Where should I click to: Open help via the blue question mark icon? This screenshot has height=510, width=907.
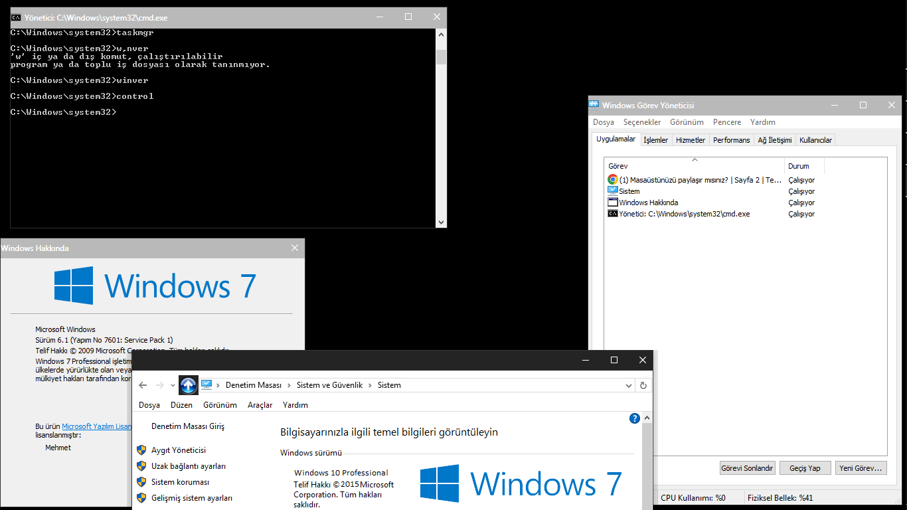634,418
